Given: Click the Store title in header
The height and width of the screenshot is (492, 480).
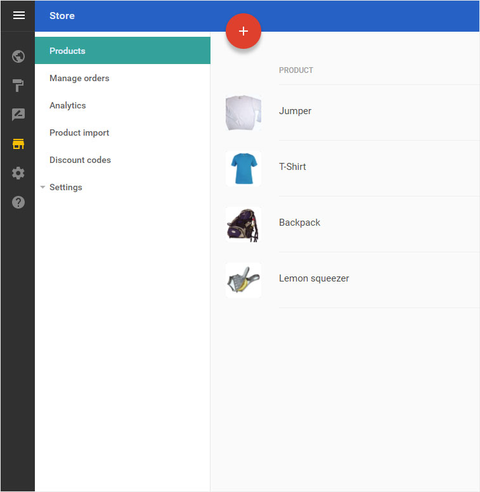Looking at the screenshot, I should pyautogui.click(x=62, y=16).
